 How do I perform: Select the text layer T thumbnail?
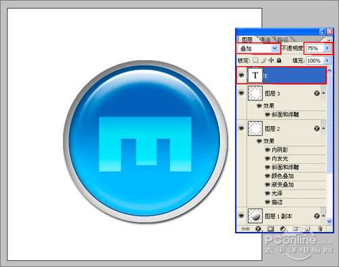click(255, 76)
